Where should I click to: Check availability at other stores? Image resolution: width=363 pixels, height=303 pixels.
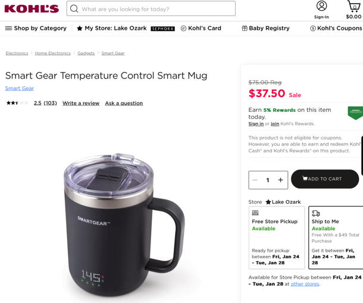click(x=305, y=284)
